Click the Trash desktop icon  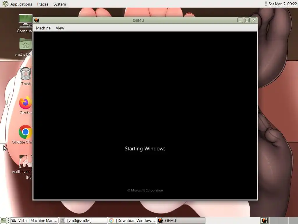pyautogui.click(x=26, y=74)
